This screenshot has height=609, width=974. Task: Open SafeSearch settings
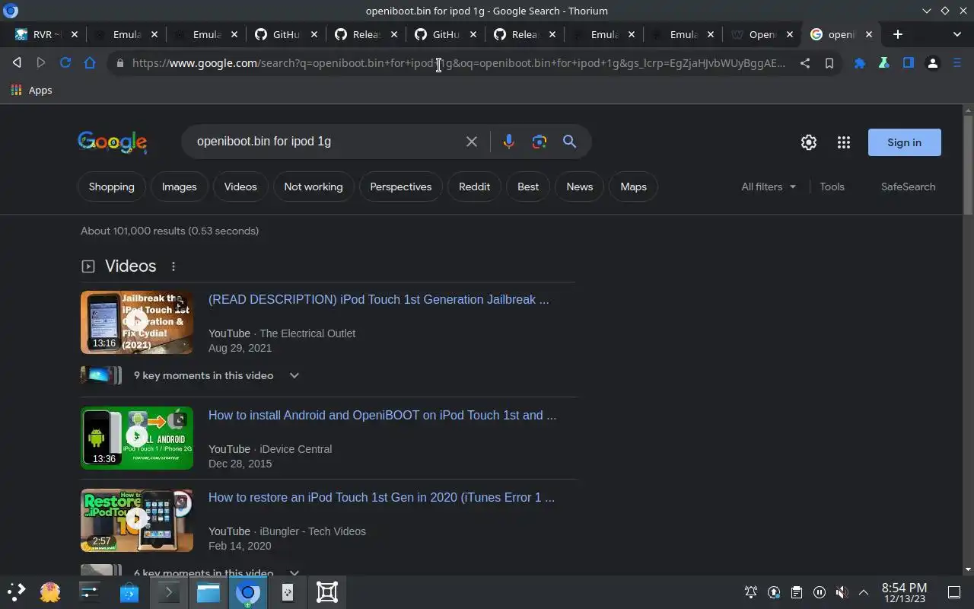point(908,187)
